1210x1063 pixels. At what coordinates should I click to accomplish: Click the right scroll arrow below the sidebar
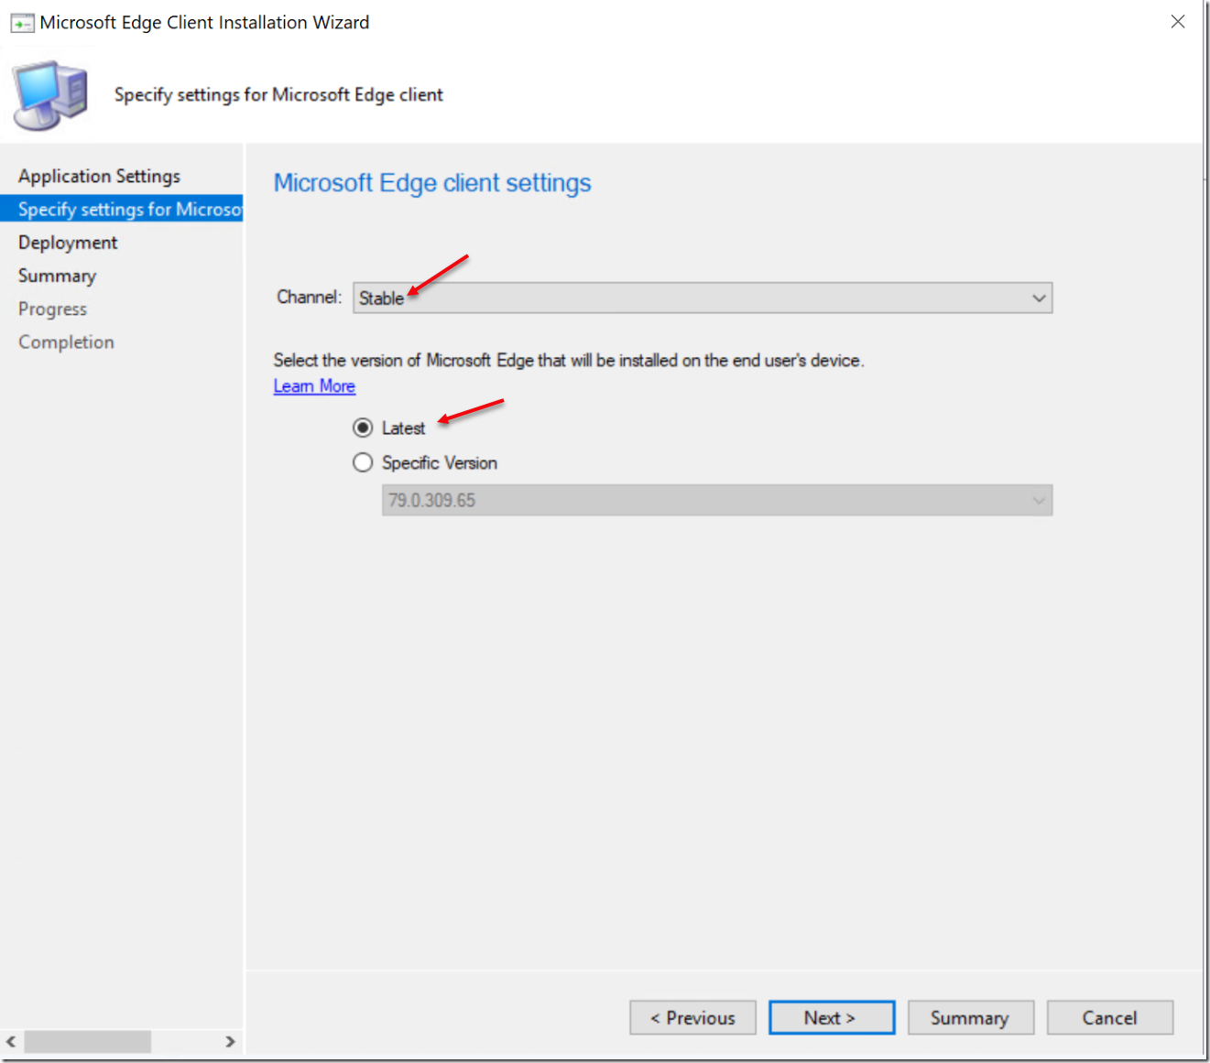(230, 1041)
